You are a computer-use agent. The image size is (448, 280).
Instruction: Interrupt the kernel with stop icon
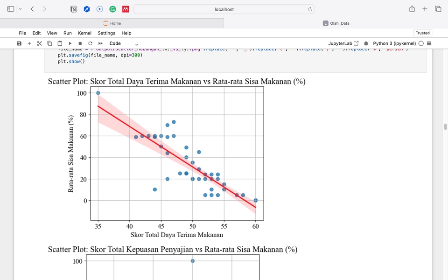[x=80, y=43]
